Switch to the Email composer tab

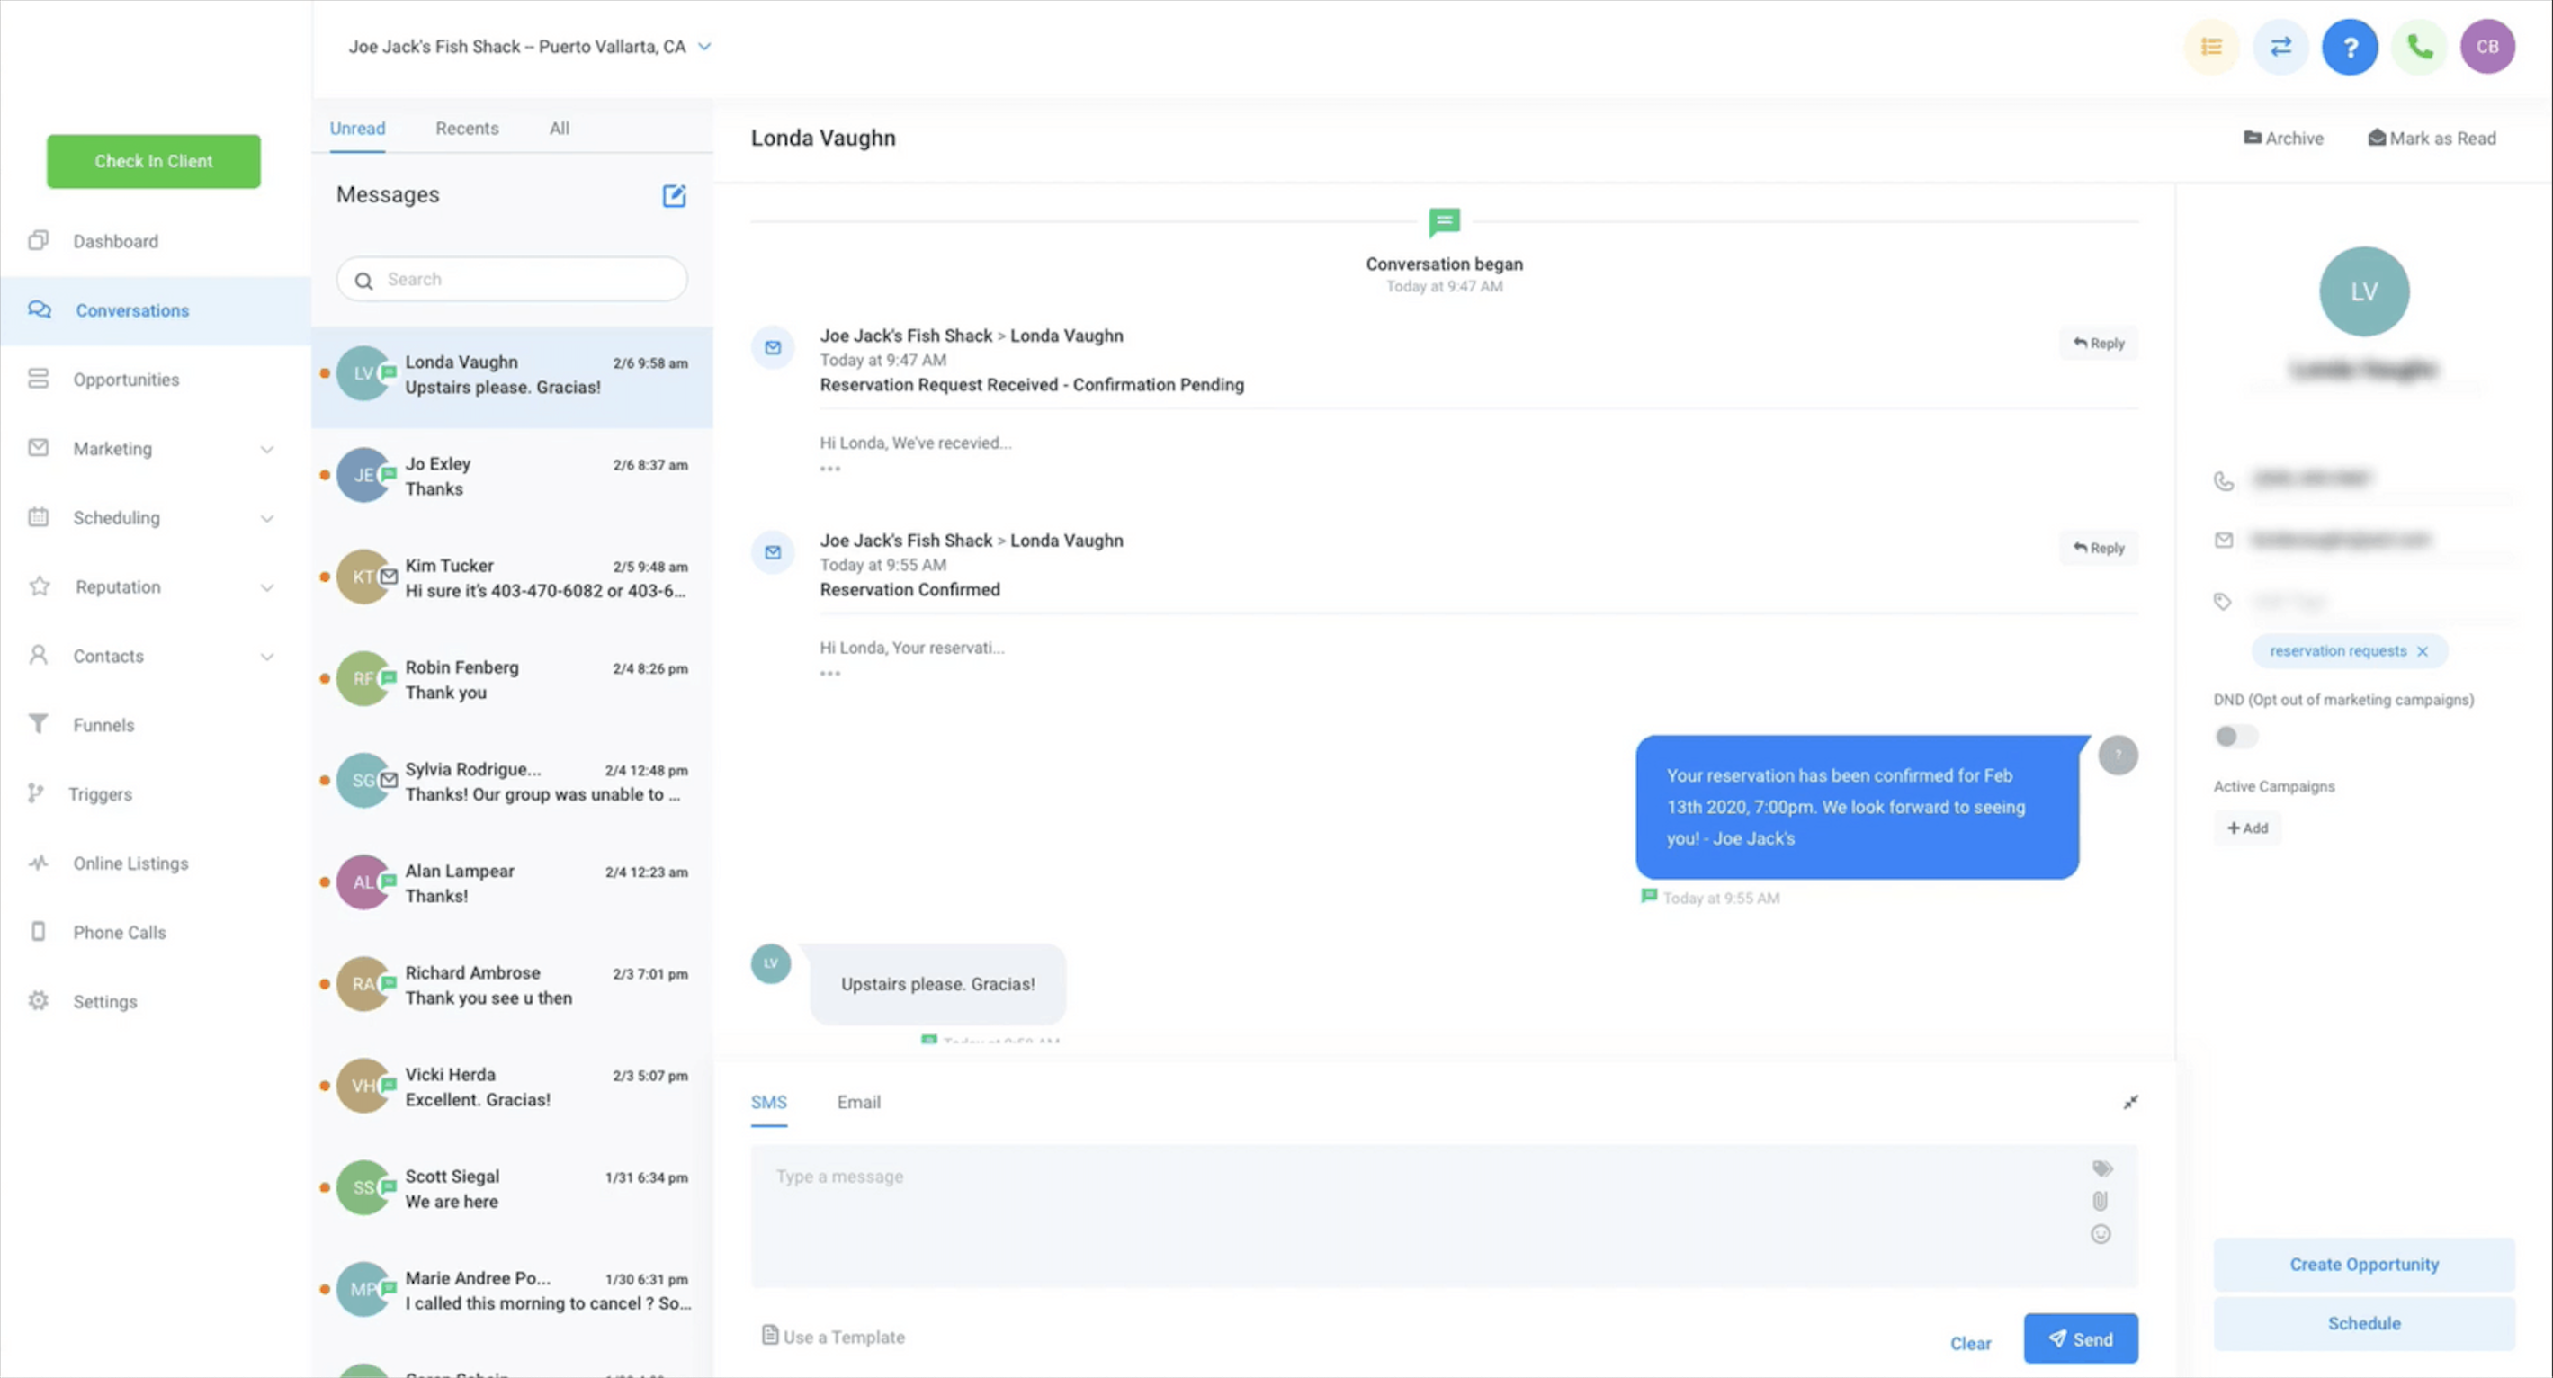tap(858, 1102)
